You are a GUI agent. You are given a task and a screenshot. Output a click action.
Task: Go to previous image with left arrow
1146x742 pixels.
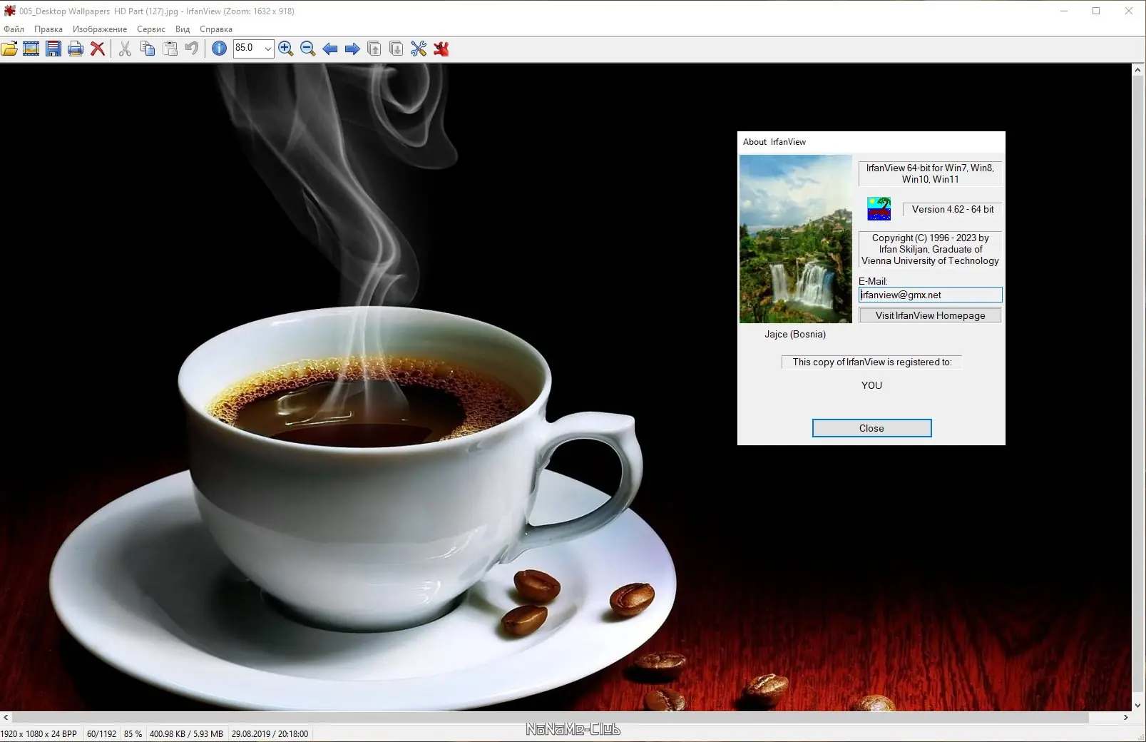pyautogui.click(x=330, y=49)
